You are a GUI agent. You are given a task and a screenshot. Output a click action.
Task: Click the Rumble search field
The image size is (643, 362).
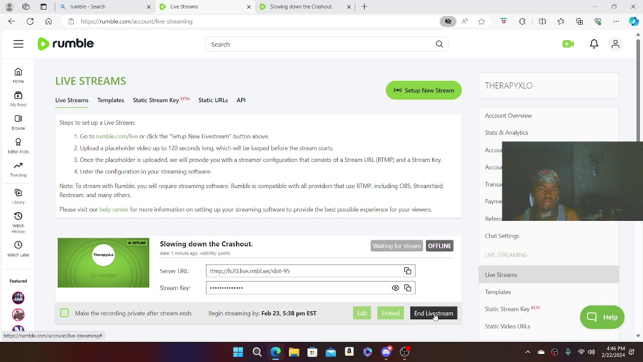point(327,44)
